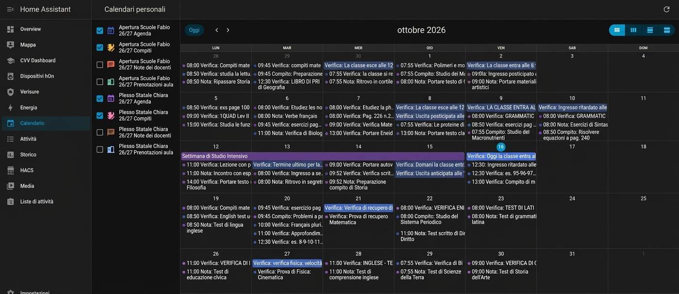Click the Dispositivi hOn appliance icon

(10, 76)
